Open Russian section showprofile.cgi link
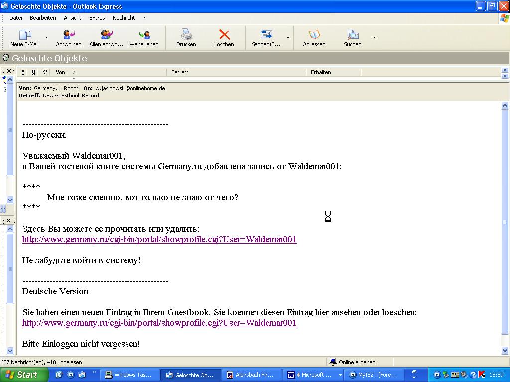The height and width of the screenshot is (382, 510). [159, 239]
